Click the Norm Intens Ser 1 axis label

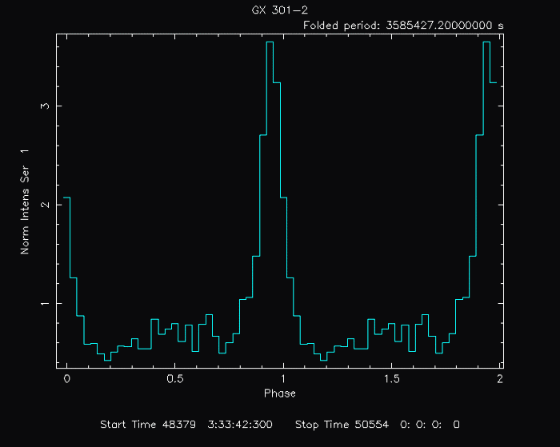click(x=25, y=202)
